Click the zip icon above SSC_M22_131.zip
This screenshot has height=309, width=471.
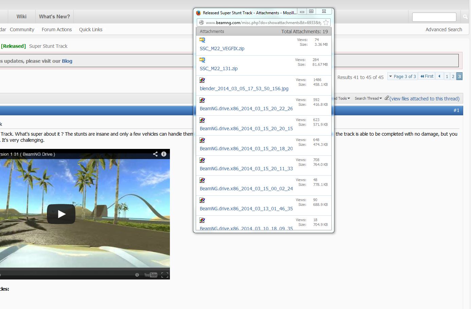click(x=202, y=60)
